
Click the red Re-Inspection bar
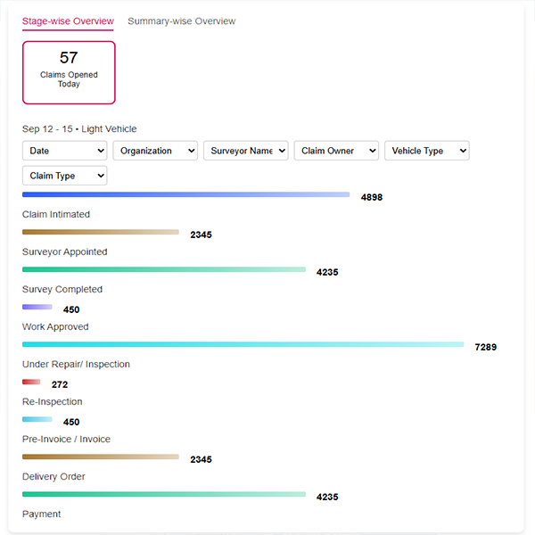[x=31, y=382]
